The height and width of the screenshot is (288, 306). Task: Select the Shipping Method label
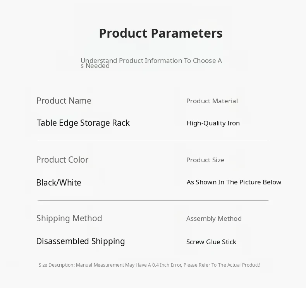point(69,219)
